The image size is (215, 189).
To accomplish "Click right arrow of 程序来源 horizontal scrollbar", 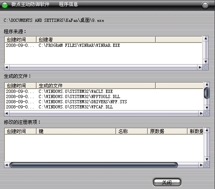I will 200,67.
